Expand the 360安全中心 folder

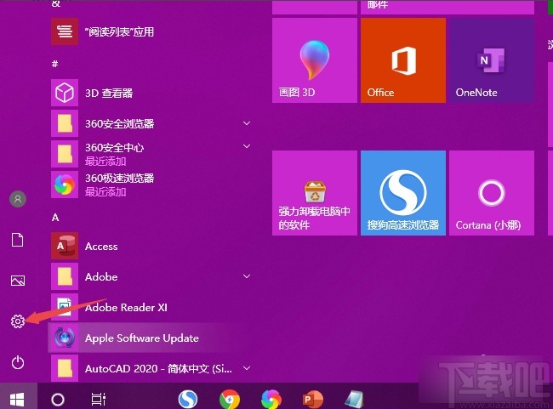click(247, 148)
